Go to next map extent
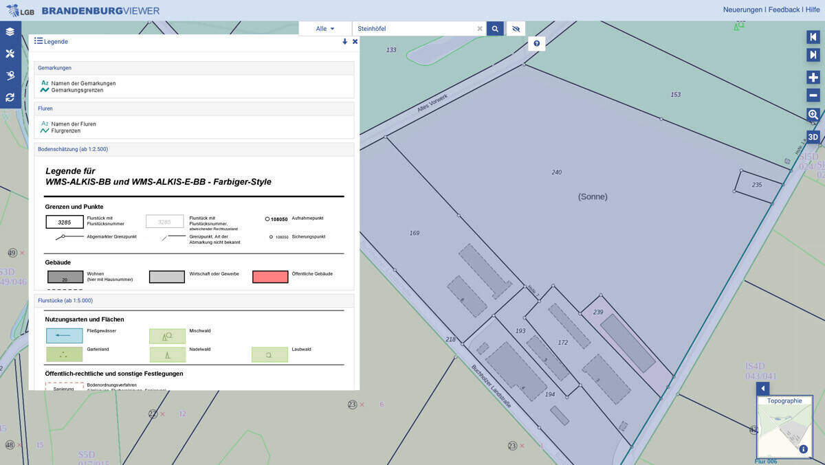Screen dimensions: 825x465 pos(813,55)
